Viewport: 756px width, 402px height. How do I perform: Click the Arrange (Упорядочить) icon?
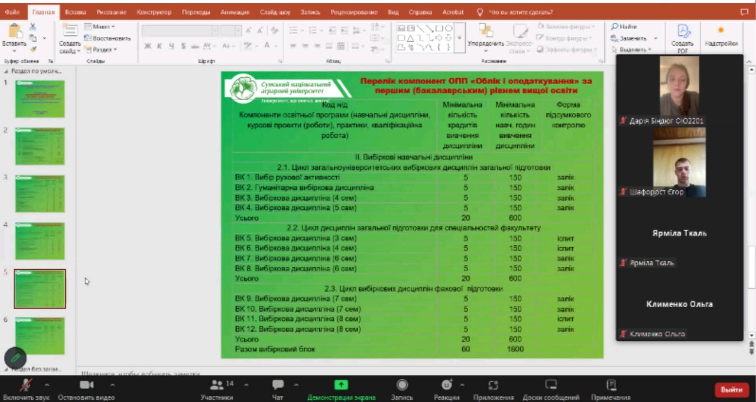coord(485,32)
